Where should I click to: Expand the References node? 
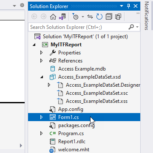pyautogui.click(x=41, y=61)
